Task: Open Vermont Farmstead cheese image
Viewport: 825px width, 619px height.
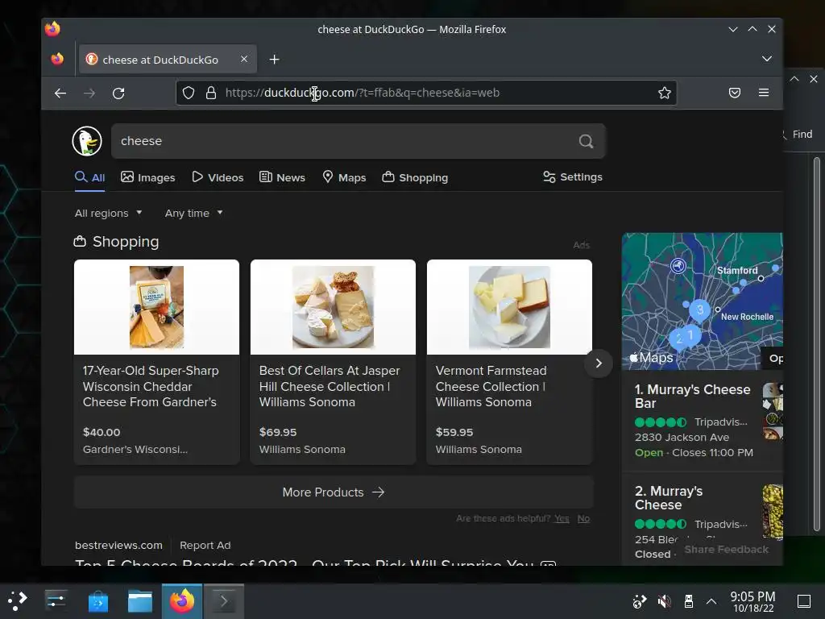Action: (509, 307)
